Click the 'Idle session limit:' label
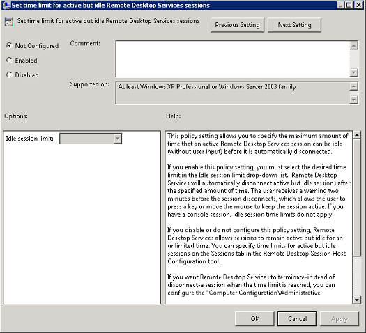This screenshot has width=366, height=333. (x=30, y=139)
